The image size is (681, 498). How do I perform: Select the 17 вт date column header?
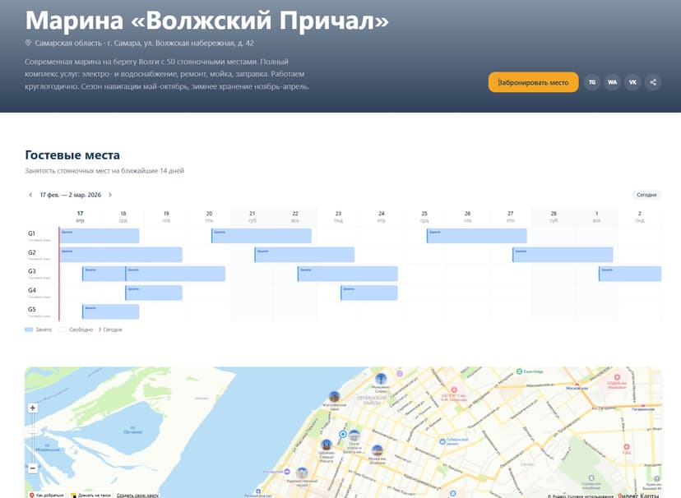[x=80, y=214]
